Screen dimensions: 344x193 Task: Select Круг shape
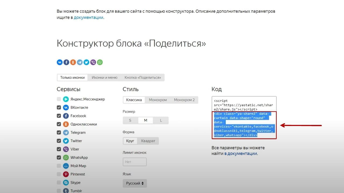(x=130, y=141)
